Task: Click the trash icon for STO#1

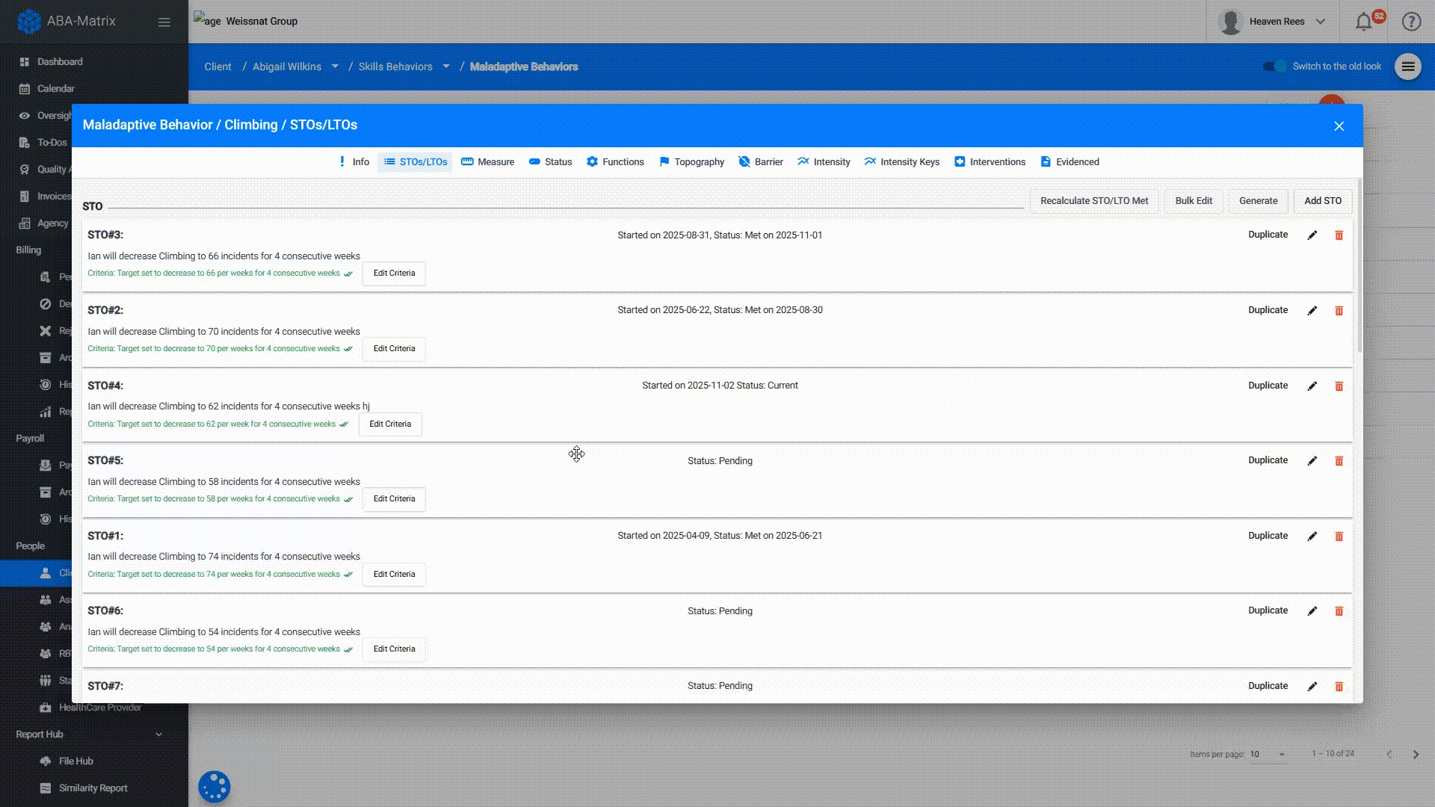Action: [1339, 537]
